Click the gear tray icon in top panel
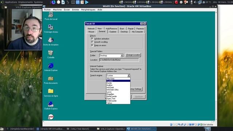Viewport: 233px width, 131px height. pyautogui.click(x=181, y=2)
